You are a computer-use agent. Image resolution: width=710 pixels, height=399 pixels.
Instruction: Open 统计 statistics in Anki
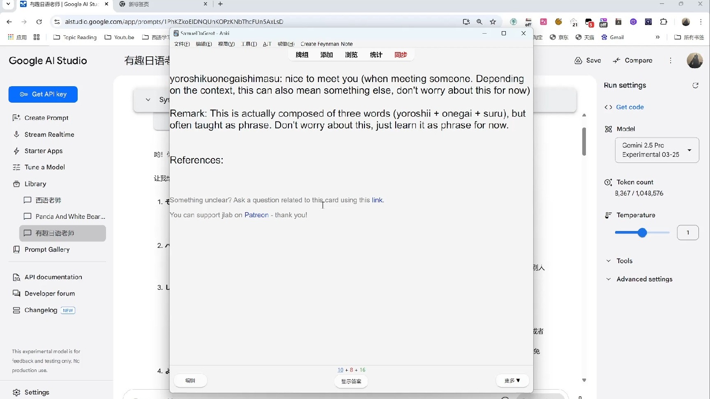pyautogui.click(x=376, y=55)
